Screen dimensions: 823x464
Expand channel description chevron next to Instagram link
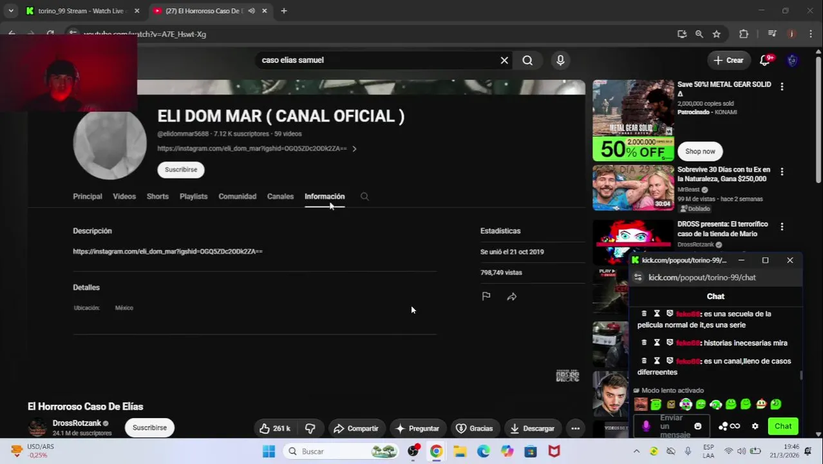click(354, 149)
